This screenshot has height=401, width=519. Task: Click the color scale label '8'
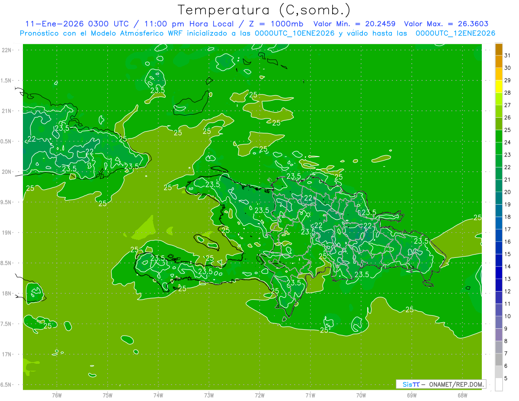coord(506,341)
